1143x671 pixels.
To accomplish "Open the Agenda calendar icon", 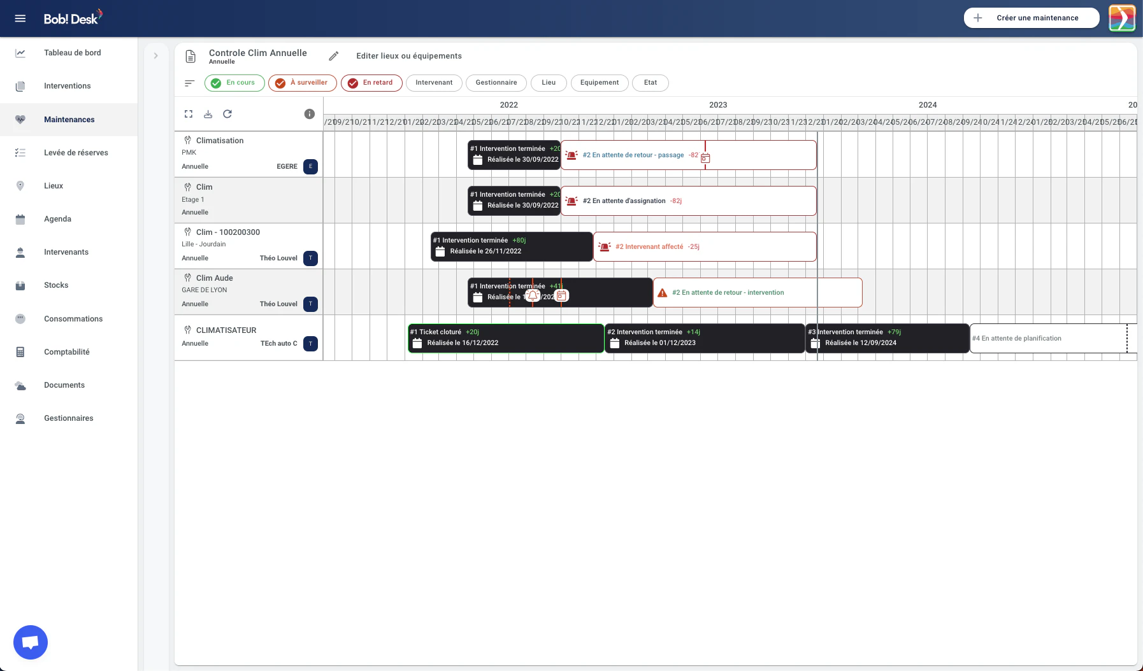I will point(20,218).
